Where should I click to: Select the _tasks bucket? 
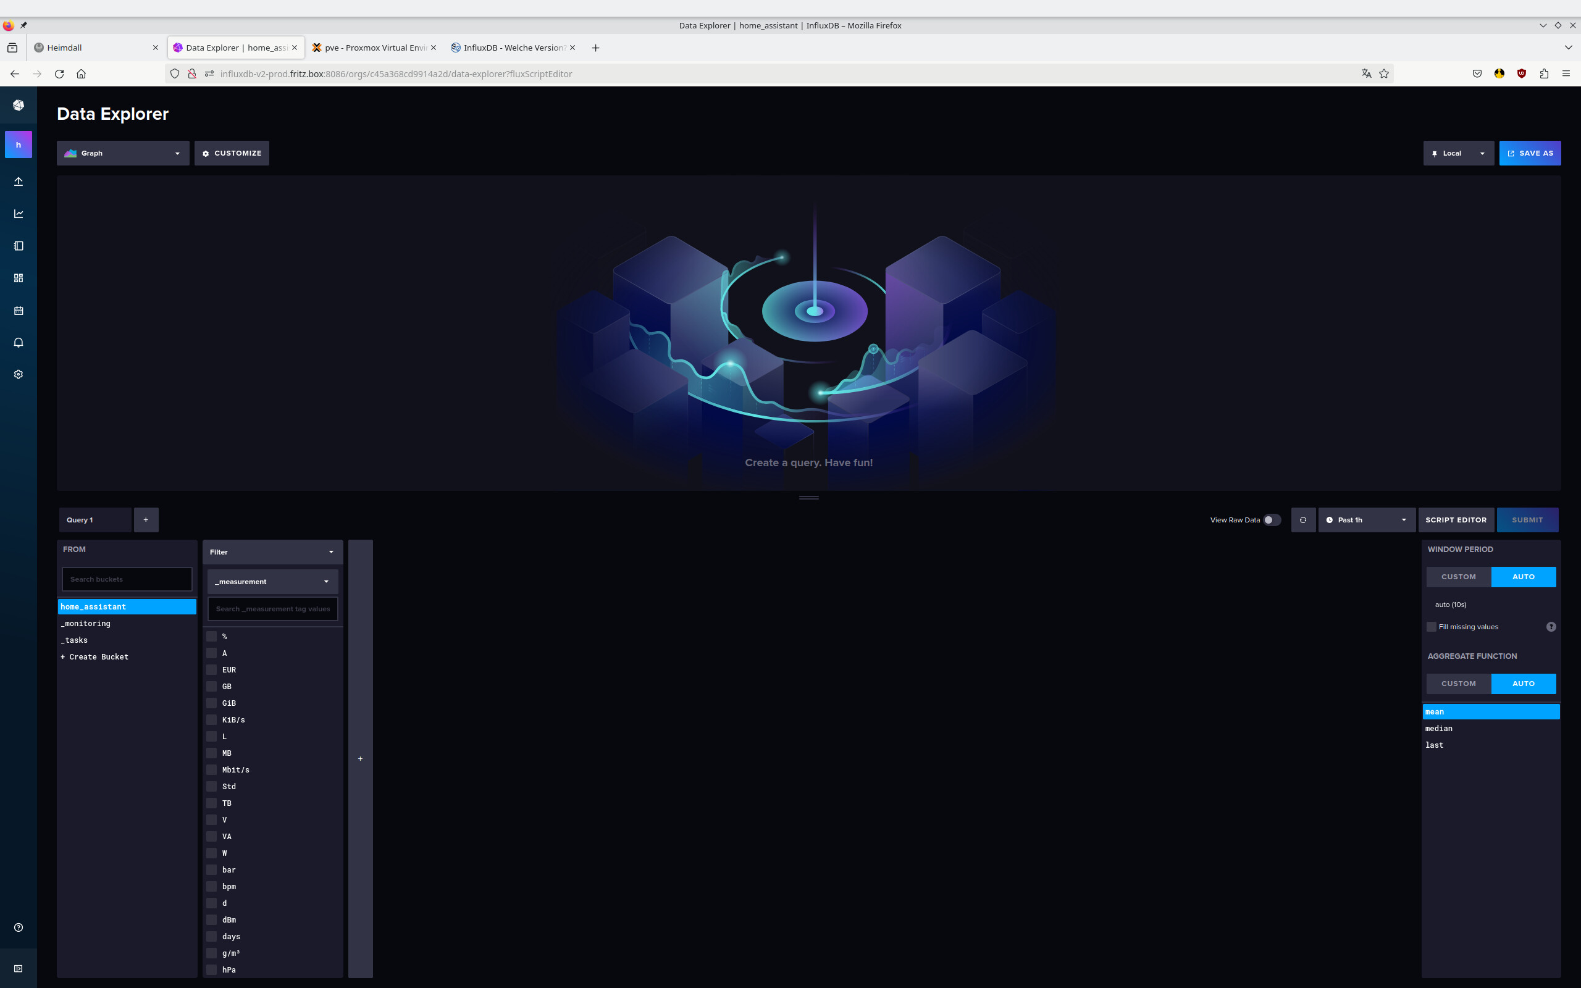[127, 640]
